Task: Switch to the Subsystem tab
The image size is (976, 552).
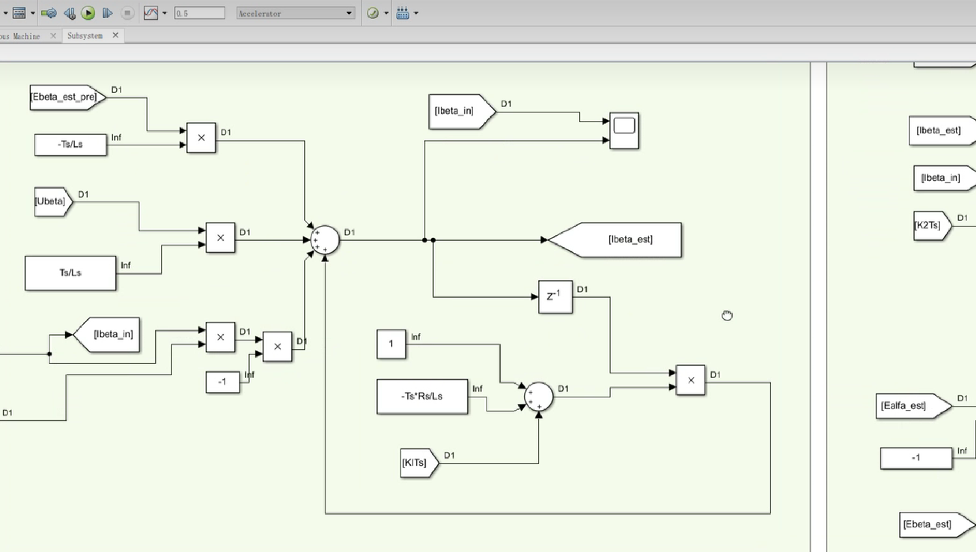Action: coord(85,36)
